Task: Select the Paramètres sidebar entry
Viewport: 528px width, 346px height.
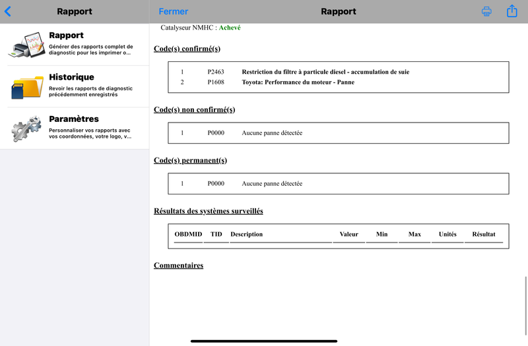Action: (75, 128)
